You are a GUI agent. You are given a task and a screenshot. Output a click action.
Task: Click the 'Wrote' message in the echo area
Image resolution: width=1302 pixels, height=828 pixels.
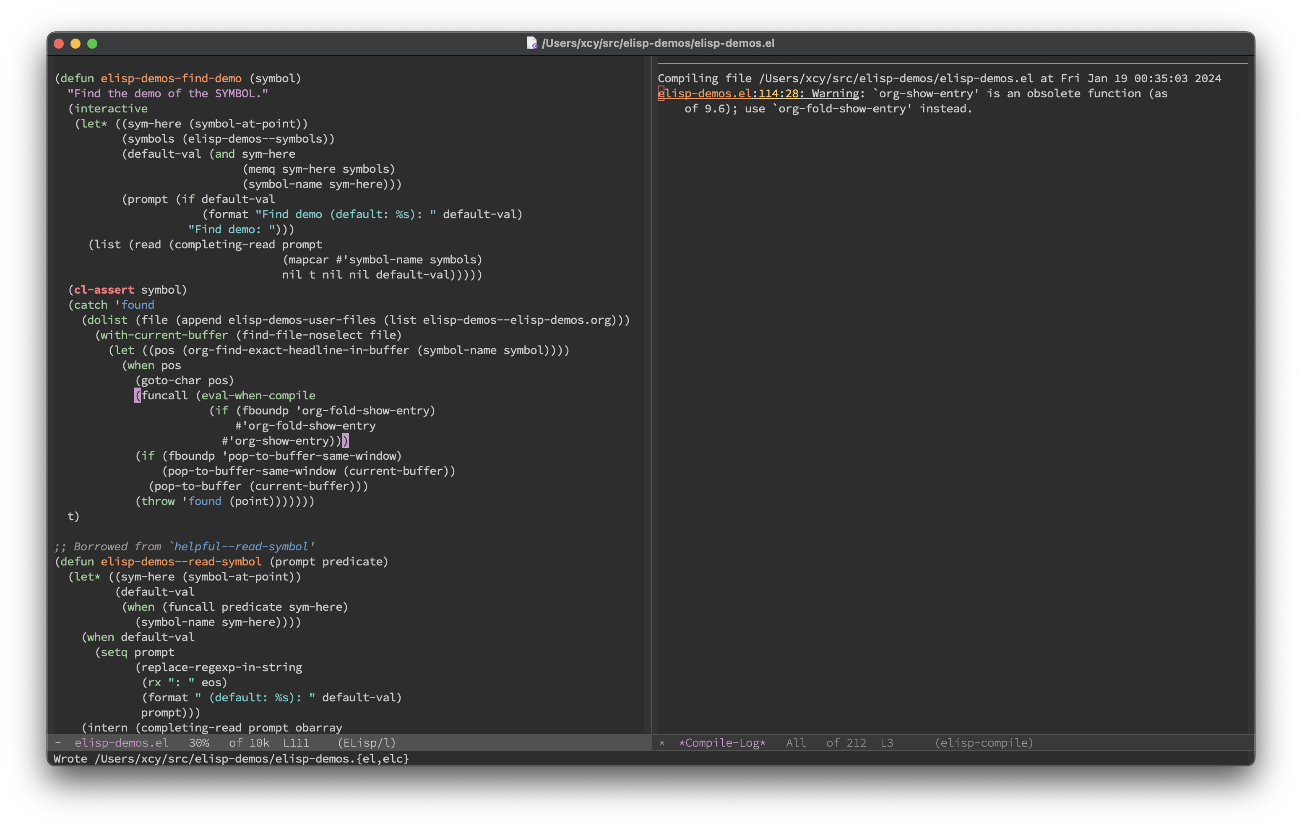coord(70,759)
